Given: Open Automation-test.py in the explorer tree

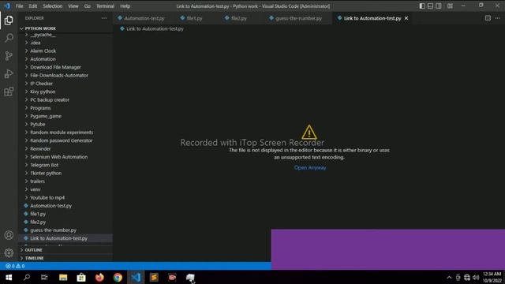Looking at the screenshot, I should click(x=50, y=206).
